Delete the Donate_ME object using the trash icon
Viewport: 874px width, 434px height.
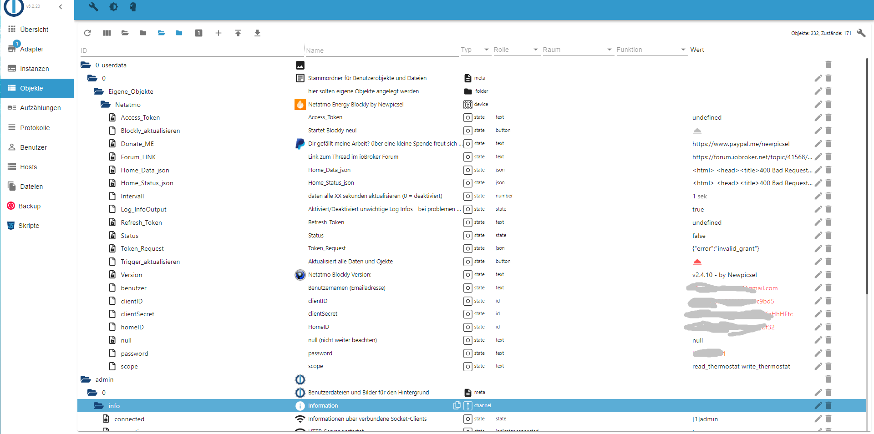pyautogui.click(x=828, y=144)
